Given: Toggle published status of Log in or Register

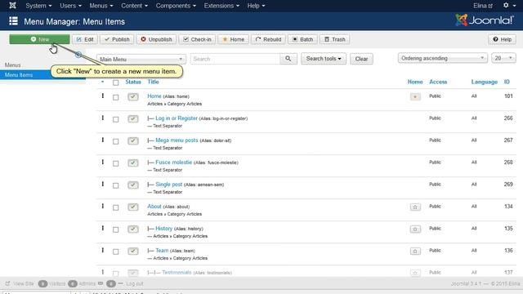Looking at the screenshot, I should tap(132, 119).
